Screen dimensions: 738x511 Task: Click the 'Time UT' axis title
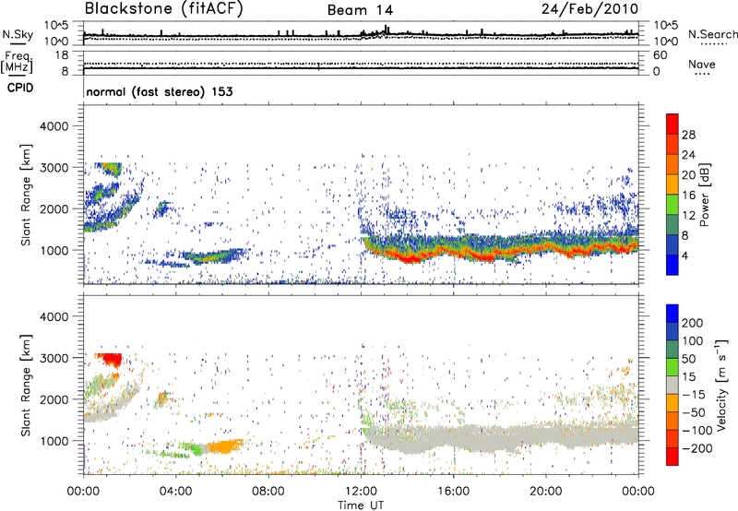[x=361, y=505]
